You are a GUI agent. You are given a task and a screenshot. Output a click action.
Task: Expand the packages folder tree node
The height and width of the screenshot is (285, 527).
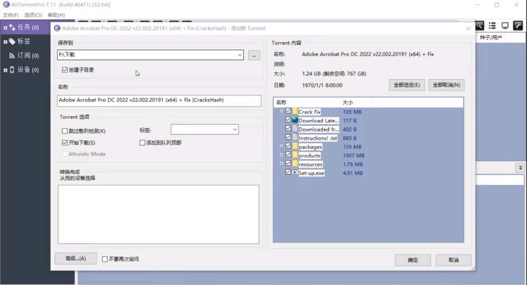tap(282, 146)
